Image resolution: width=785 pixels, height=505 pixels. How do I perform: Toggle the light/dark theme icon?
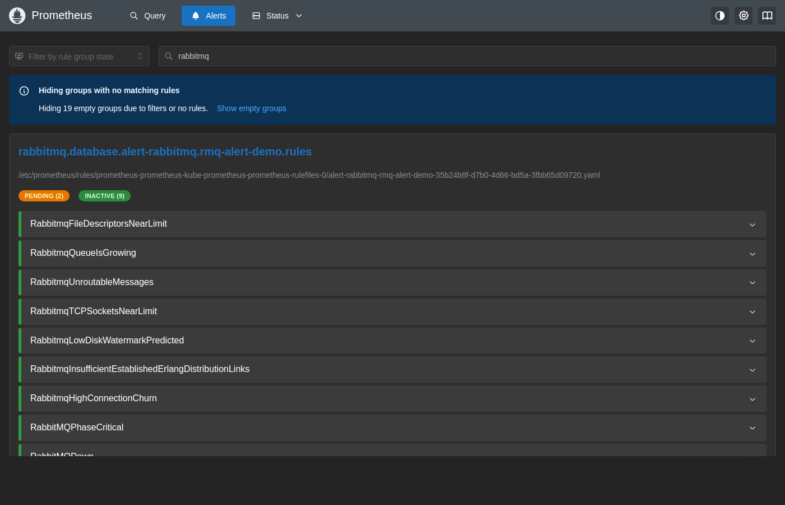(720, 16)
